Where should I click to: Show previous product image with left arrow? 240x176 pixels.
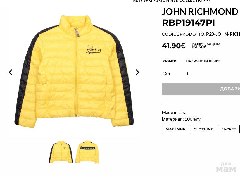pos(10,72)
